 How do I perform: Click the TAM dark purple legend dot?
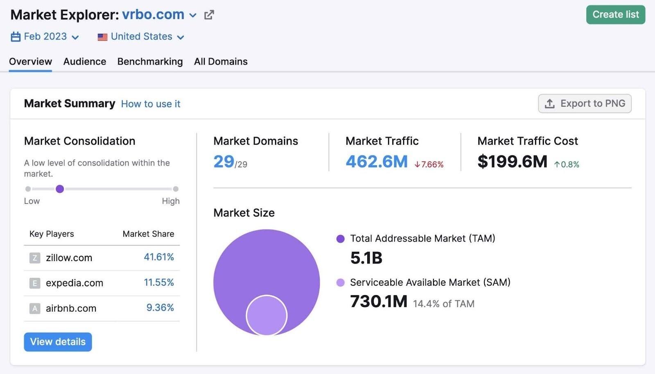(x=340, y=239)
